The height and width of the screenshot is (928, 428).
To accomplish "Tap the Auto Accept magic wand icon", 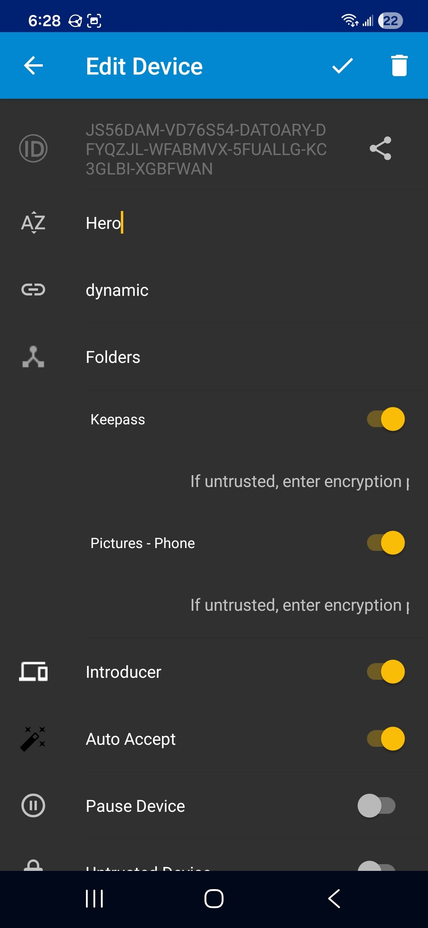I will pos(33,739).
